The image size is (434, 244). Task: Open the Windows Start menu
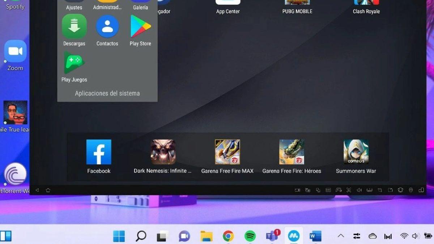(x=119, y=236)
